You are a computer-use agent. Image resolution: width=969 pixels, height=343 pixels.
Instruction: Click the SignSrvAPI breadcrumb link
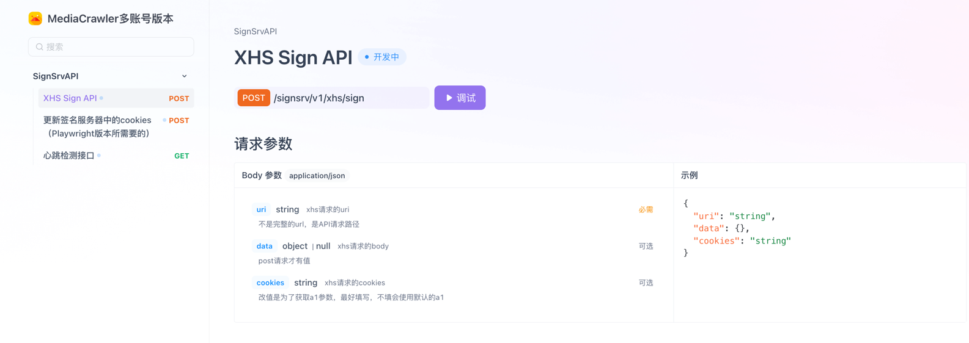(255, 31)
